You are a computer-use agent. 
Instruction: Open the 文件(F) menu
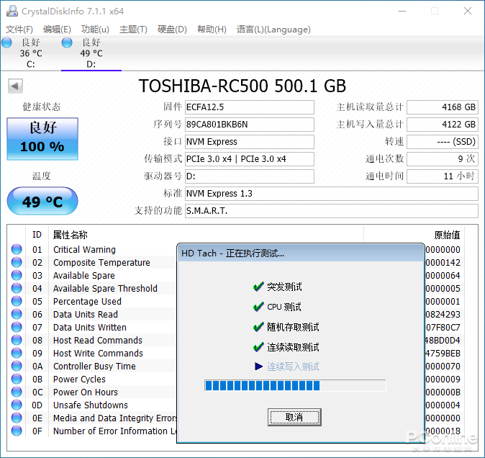click(x=19, y=30)
